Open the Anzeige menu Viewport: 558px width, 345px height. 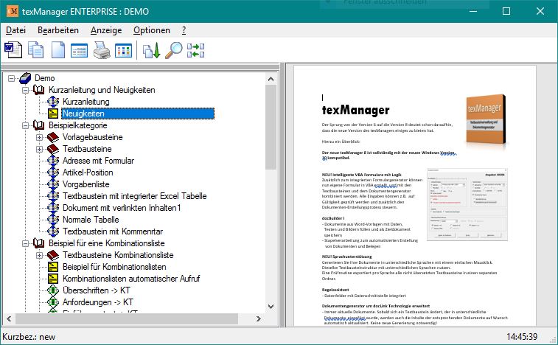coord(106,30)
